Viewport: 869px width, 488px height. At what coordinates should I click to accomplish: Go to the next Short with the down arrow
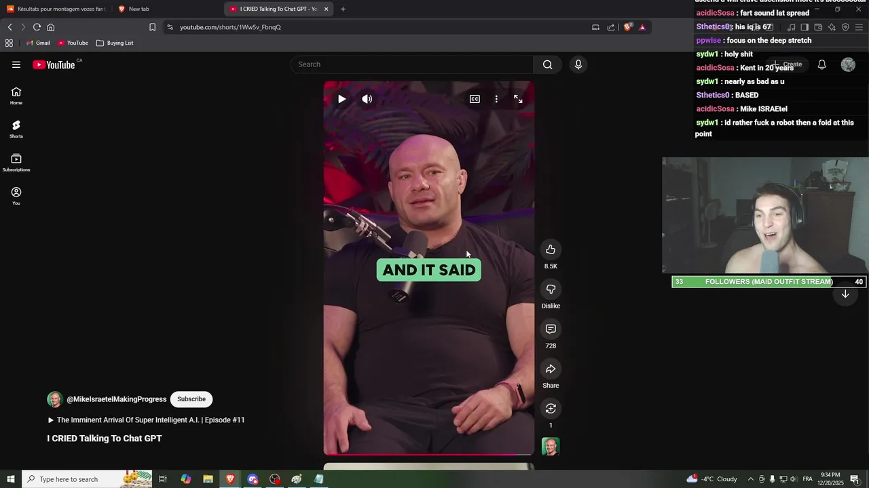click(x=845, y=294)
